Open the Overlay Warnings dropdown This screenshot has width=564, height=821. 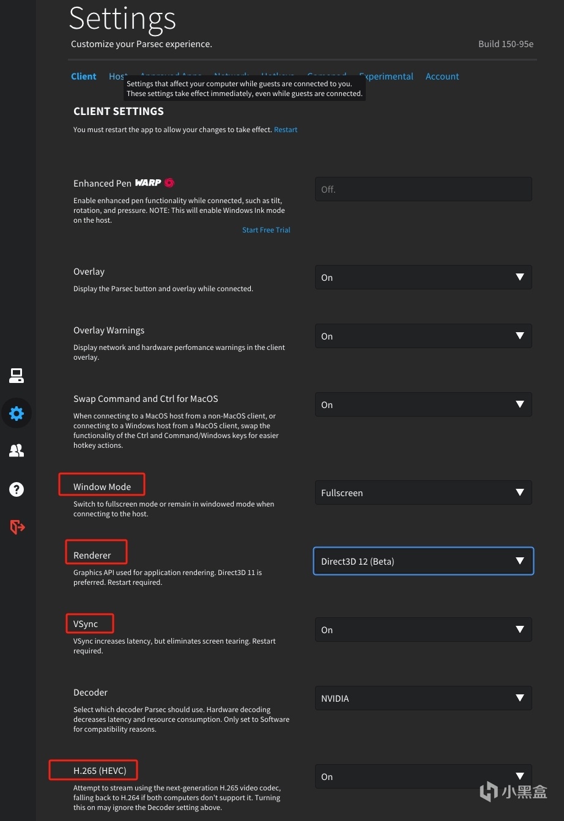[423, 336]
